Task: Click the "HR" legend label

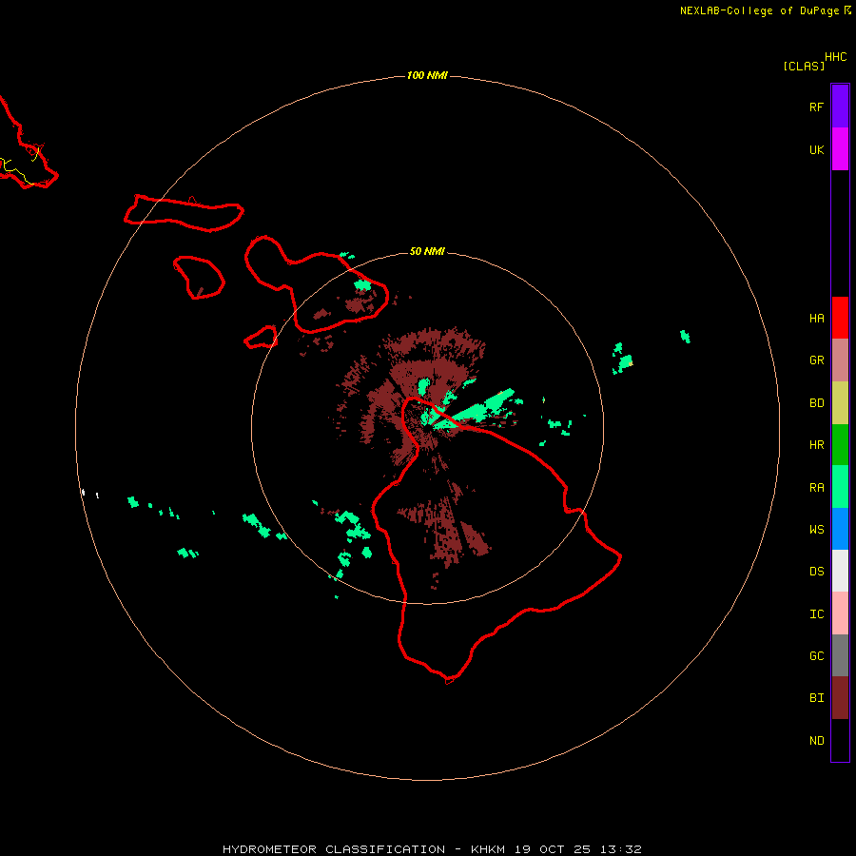Action: click(816, 445)
